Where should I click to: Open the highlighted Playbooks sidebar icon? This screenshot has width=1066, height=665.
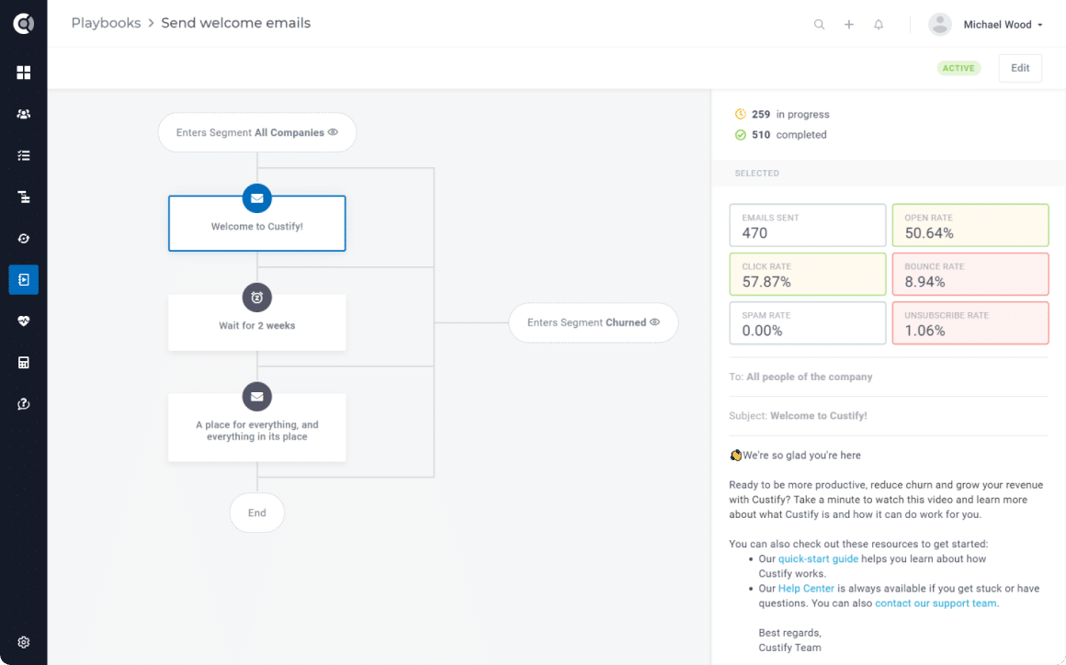(24, 280)
